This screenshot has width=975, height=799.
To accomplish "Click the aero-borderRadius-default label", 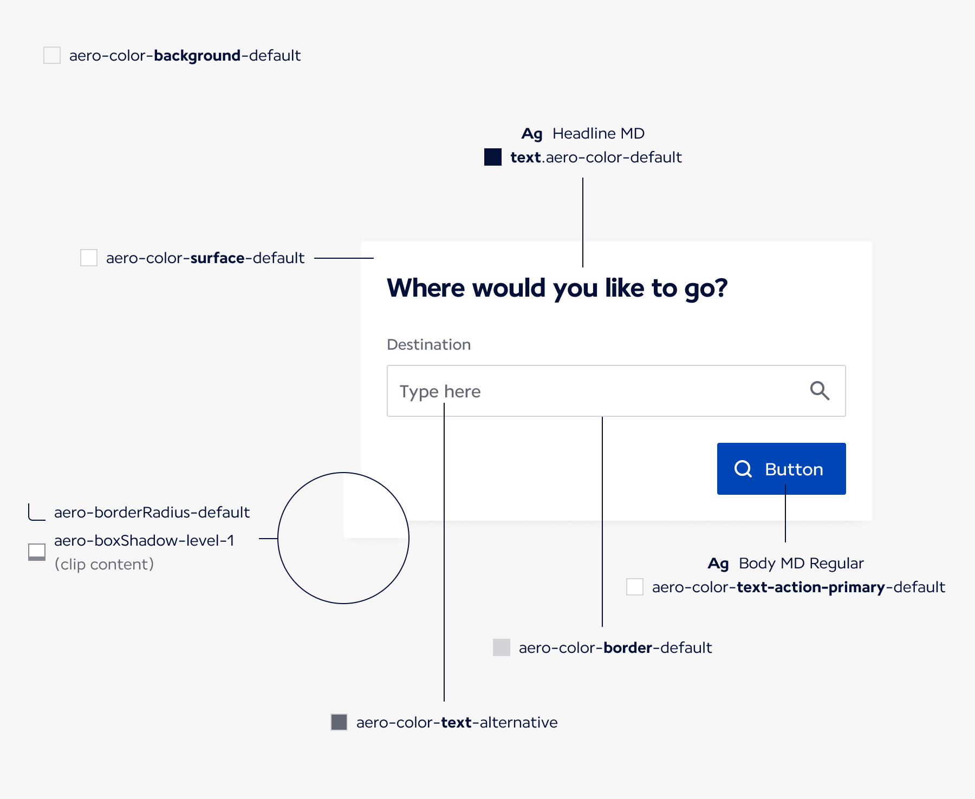I will click(152, 512).
